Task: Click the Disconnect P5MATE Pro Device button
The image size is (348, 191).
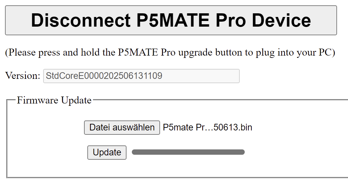Action: pos(171,20)
